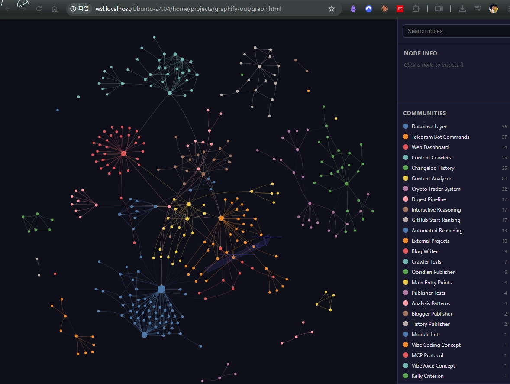Select the Content Analyzer community
510x384 pixels.
(x=455, y=179)
